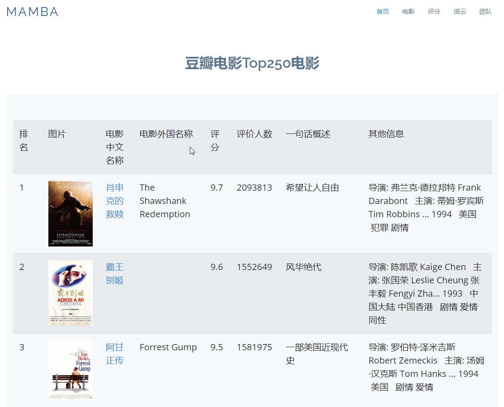Click the 电影外国名称 column header
This screenshot has height=407, width=504.
(x=166, y=133)
